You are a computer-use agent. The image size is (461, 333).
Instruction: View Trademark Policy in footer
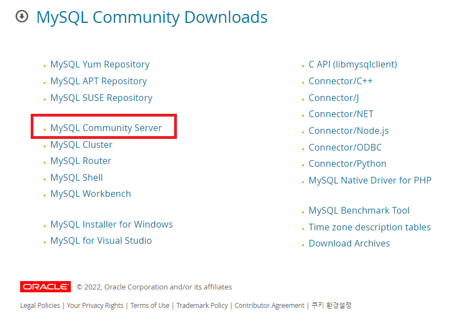202,306
